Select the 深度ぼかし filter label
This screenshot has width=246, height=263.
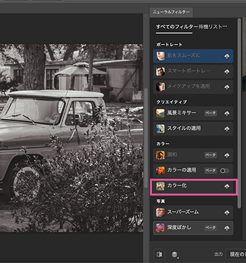click(x=179, y=227)
